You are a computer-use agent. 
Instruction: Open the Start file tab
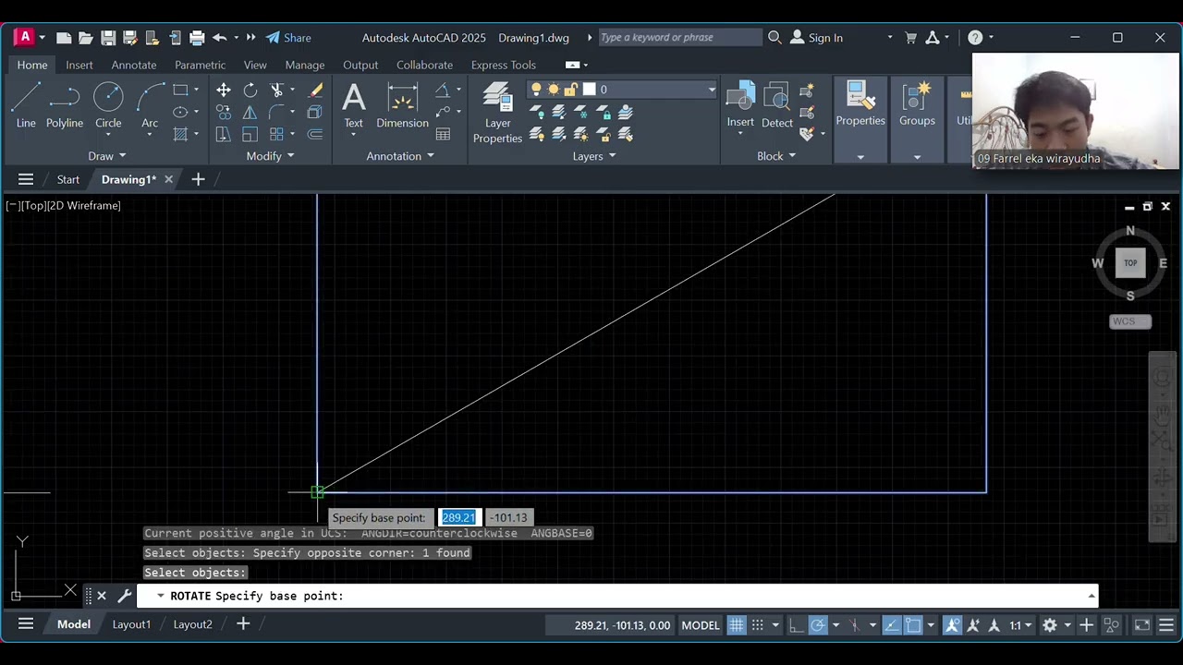click(67, 179)
